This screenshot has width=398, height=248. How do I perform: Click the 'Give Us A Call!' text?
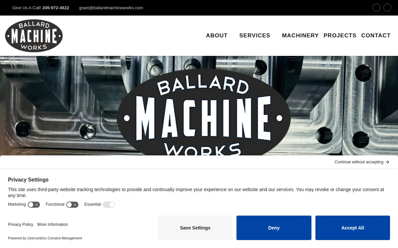[x=27, y=8]
